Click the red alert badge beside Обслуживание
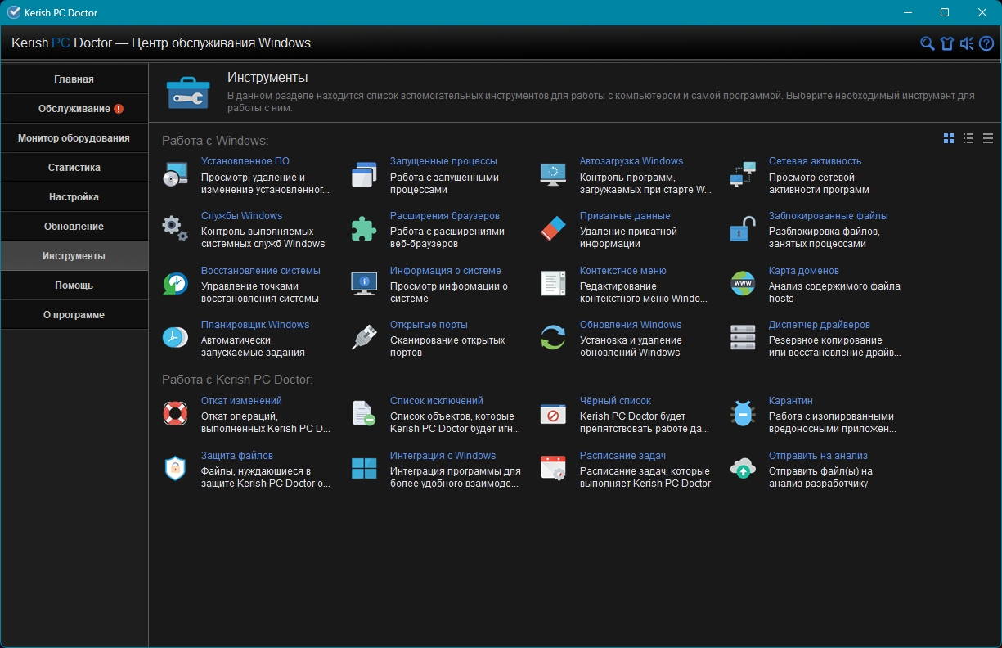Viewport: 1002px width, 648px height. 119,109
